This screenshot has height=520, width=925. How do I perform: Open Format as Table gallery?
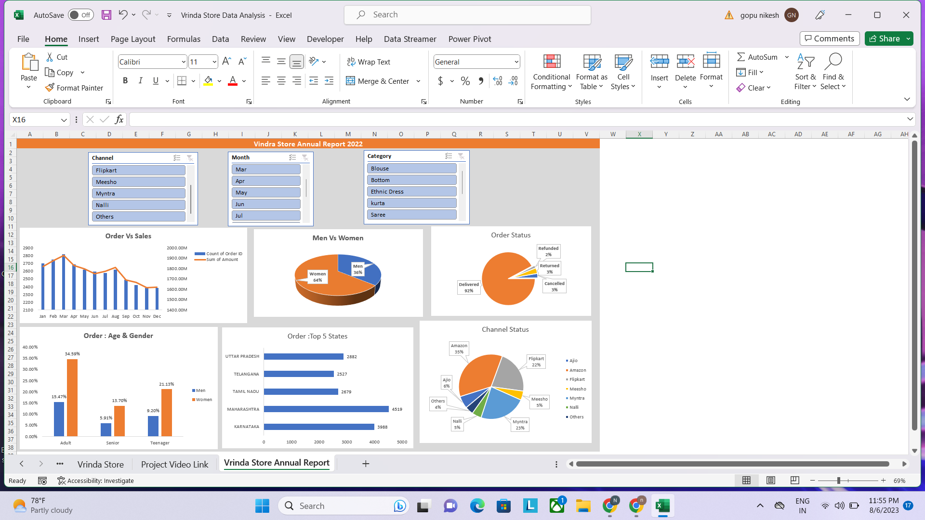pyautogui.click(x=592, y=72)
